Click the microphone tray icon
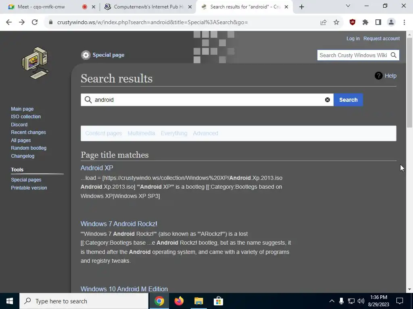Viewport: 413px width, 309px height. pos(341,301)
